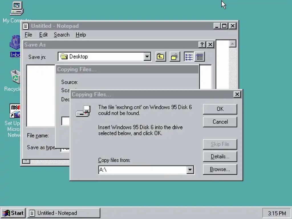Viewport: 292px width, 219px height.
Task: Click Cancel in Copying Files dialog
Action: (220, 122)
